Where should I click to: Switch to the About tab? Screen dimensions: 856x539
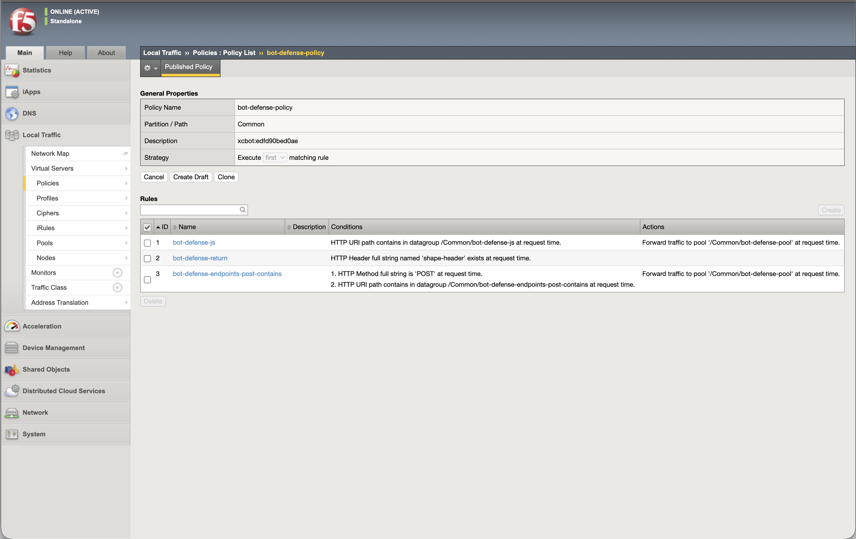point(106,53)
